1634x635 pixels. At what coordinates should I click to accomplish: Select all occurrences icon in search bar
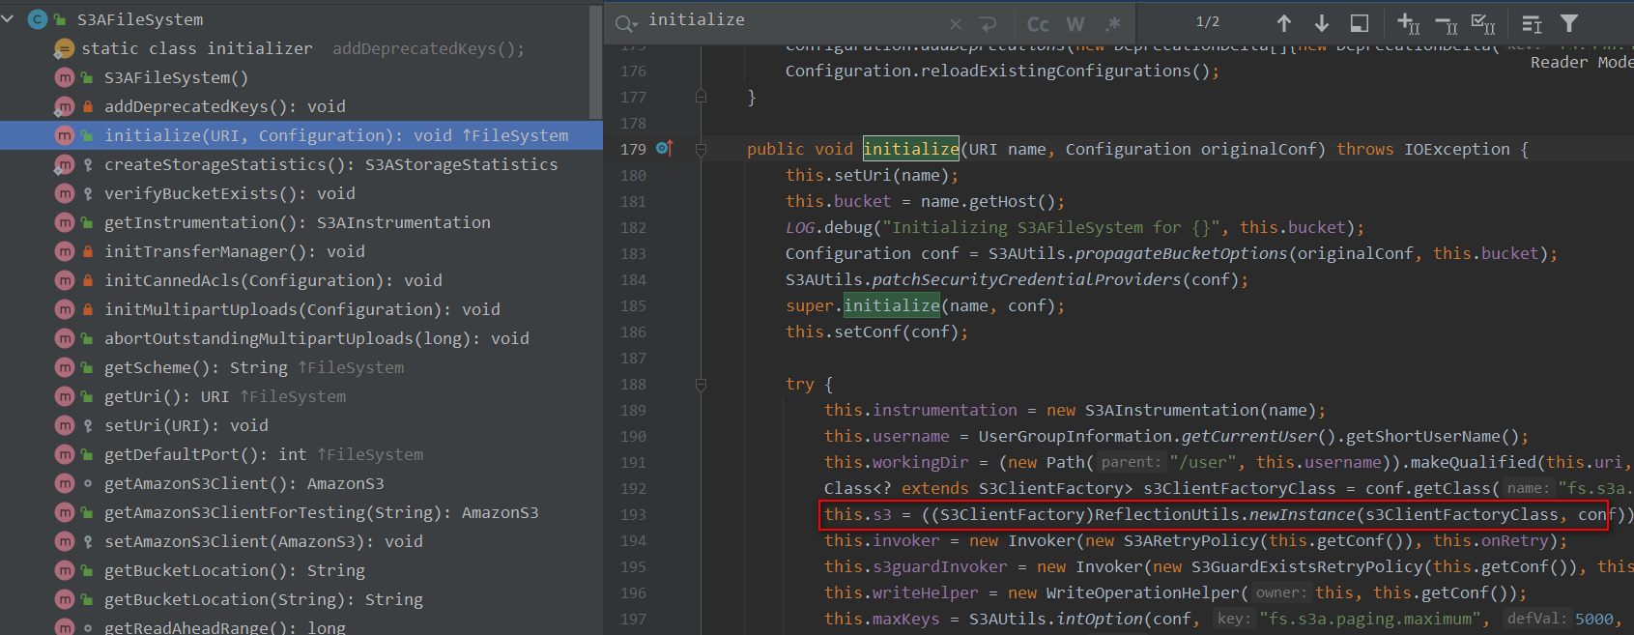coord(1482,23)
